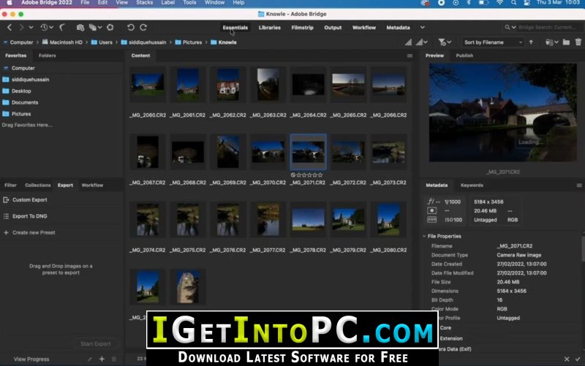Click the Get Photos from Camera icon
585x366 pixels.
click(80, 27)
